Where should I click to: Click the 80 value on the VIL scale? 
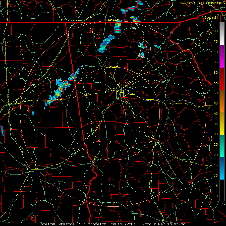pos(216,31)
